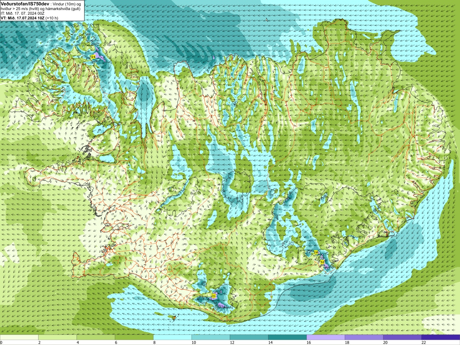Click the legend tick label 2
This screenshot has height=345, width=460.
point(40,342)
